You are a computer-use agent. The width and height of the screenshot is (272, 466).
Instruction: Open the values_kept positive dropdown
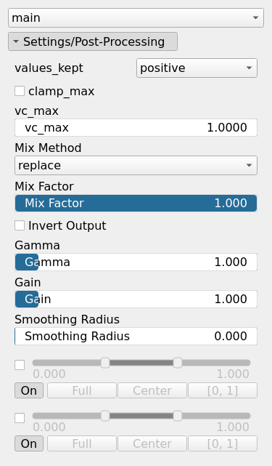[197, 68]
